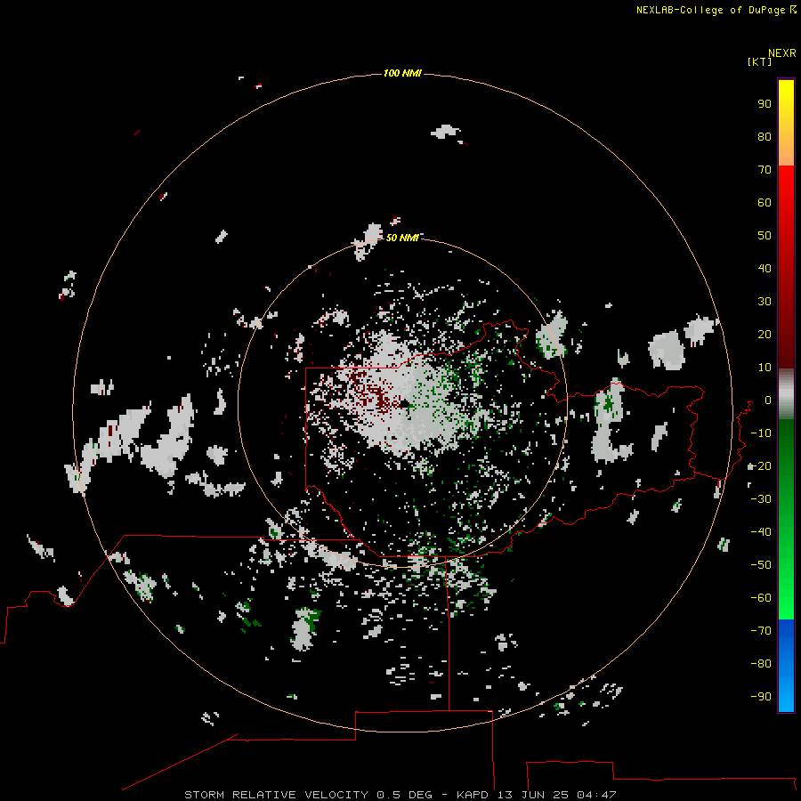Select the -20 value on velocity scale
The width and height of the screenshot is (801, 801).
tap(761, 465)
